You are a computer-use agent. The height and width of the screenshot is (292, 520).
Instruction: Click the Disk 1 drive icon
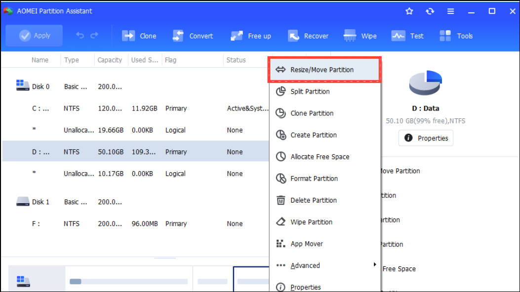tap(23, 201)
